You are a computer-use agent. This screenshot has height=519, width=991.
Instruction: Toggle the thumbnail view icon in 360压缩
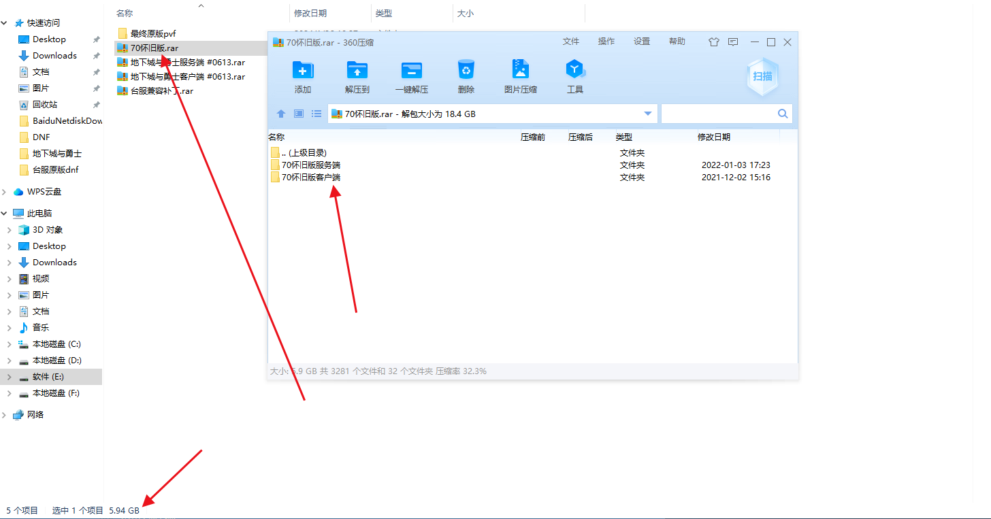(x=298, y=114)
